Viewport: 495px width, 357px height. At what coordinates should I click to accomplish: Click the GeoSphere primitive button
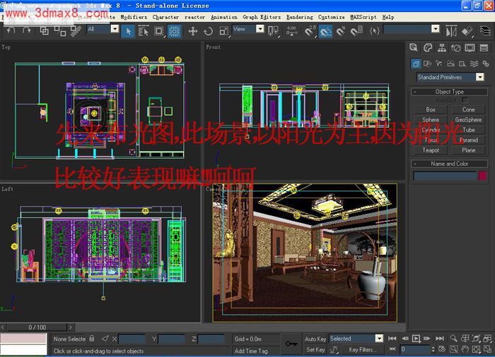(x=468, y=119)
